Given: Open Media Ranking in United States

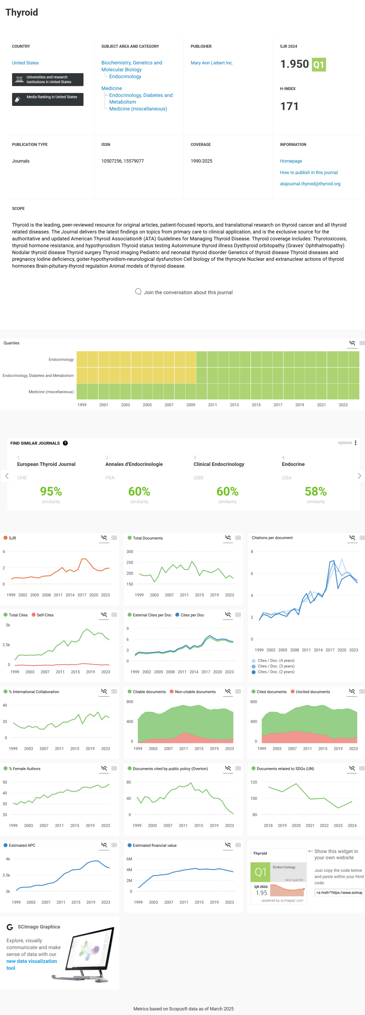Looking at the screenshot, I should pyautogui.click(x=48, y=99).
